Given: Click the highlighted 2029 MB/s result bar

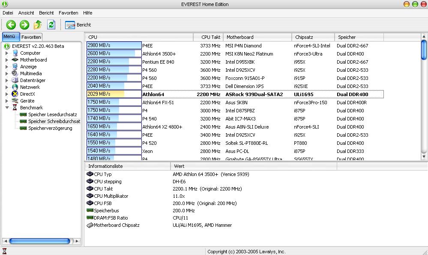Looking at the screenshot, I should [114, 94].
